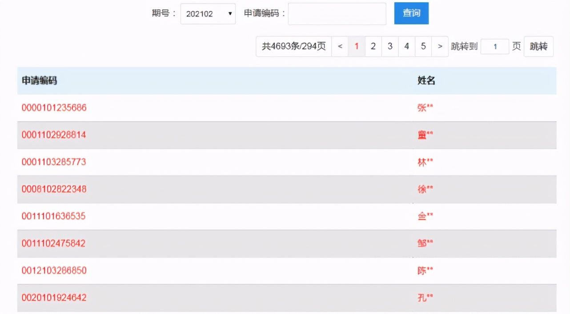The image size is (570, 314).
Task: Select page 5 from the pager
Action: click(423, 46)
